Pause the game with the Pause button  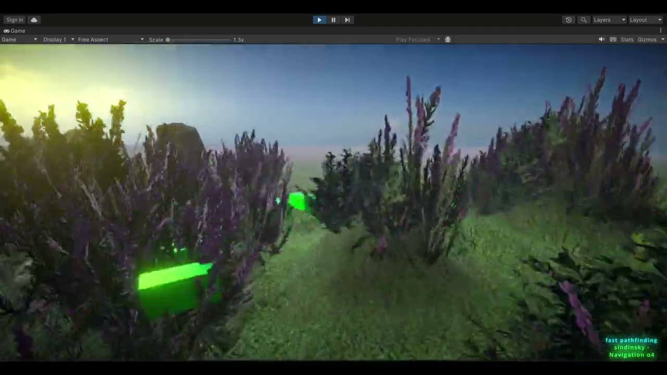(x=333, y=20)
